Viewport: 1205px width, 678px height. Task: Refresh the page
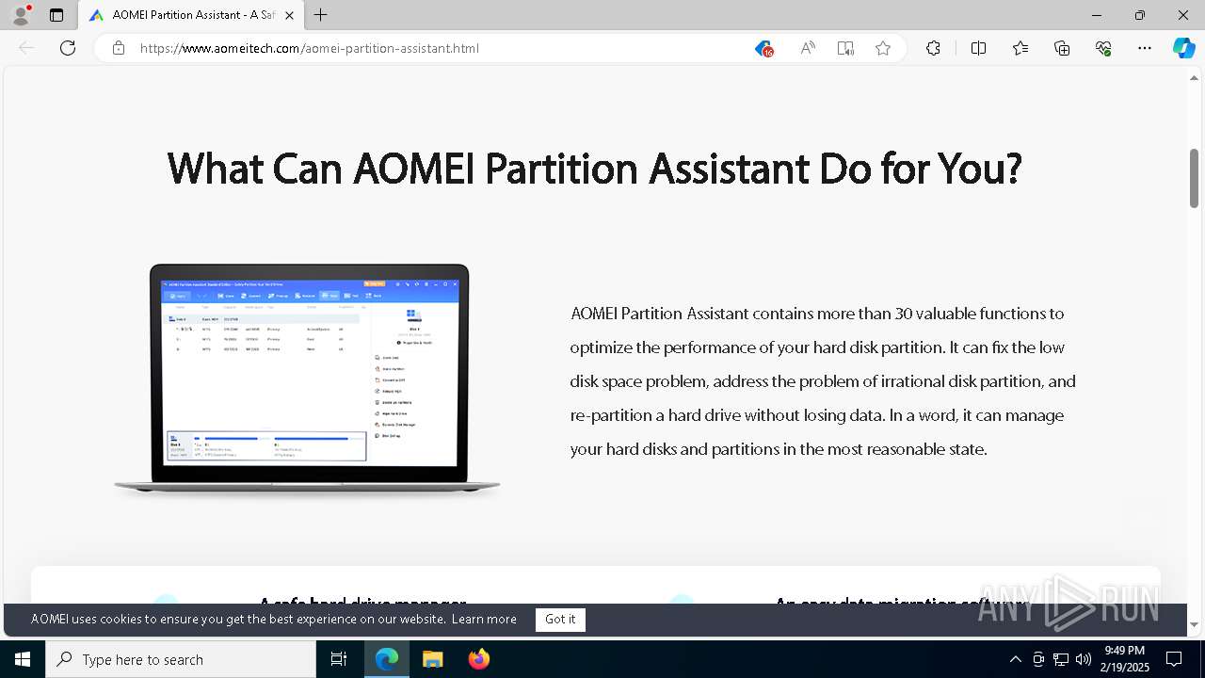[68, 48]
